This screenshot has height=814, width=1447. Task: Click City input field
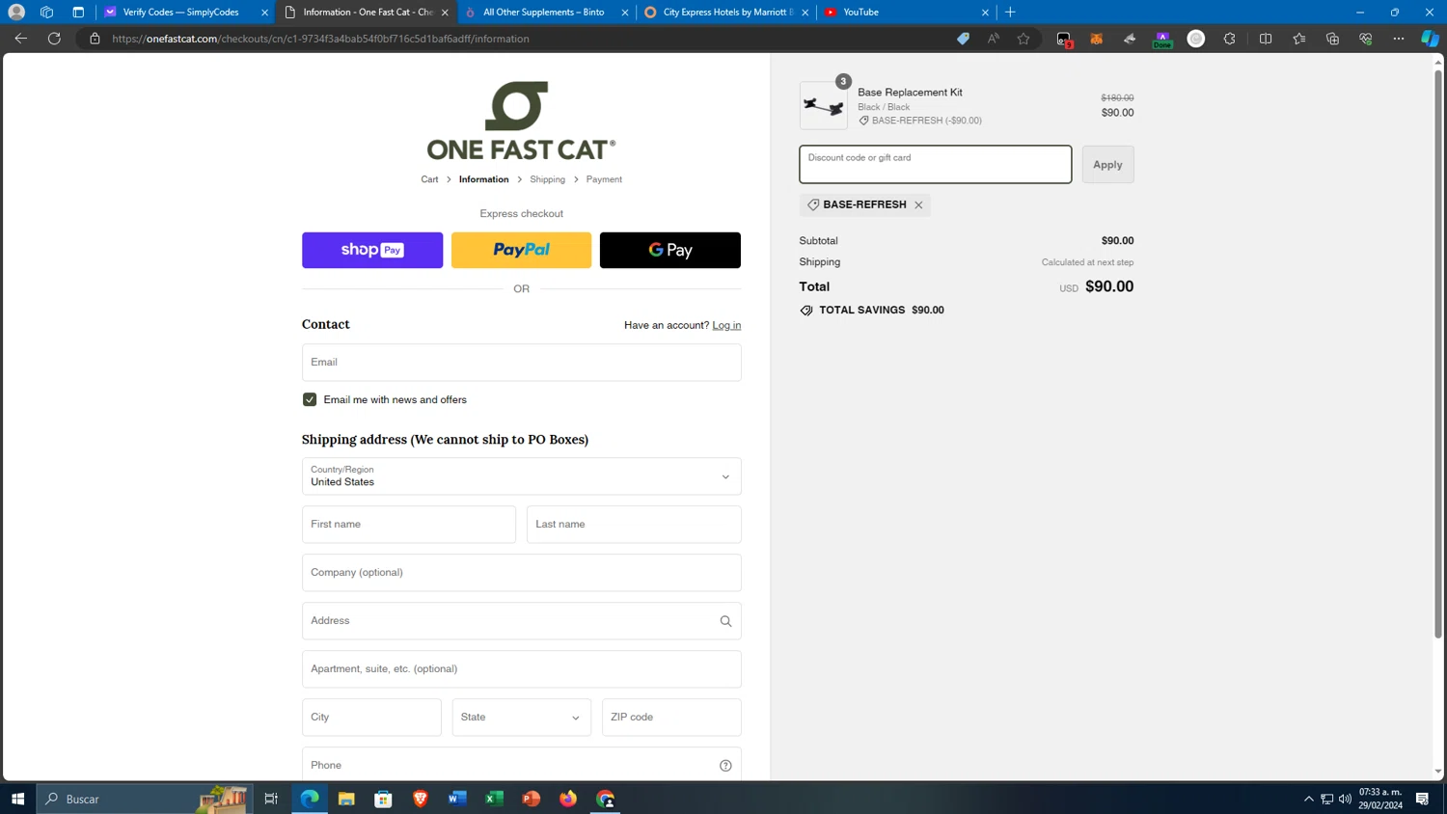tap(371, 718)
